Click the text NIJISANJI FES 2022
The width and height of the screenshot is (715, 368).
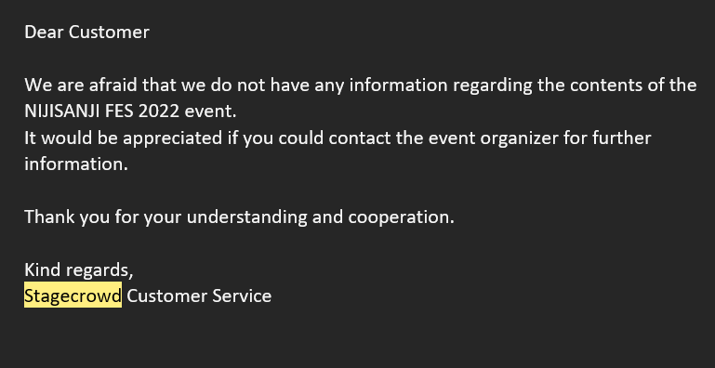pyautogui.click(x=101, y=112)
